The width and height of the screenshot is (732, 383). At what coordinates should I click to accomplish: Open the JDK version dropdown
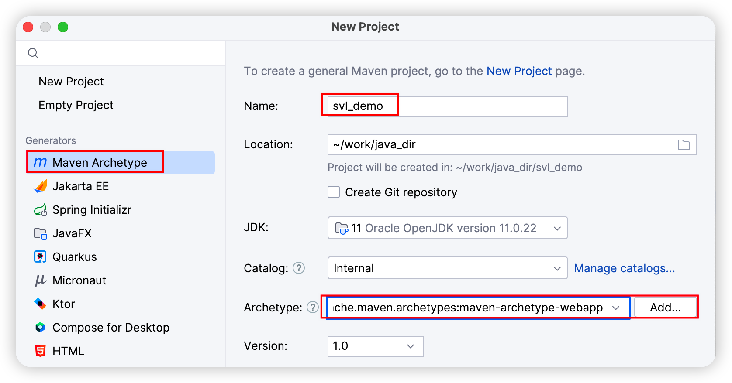[x=557, y=228]
